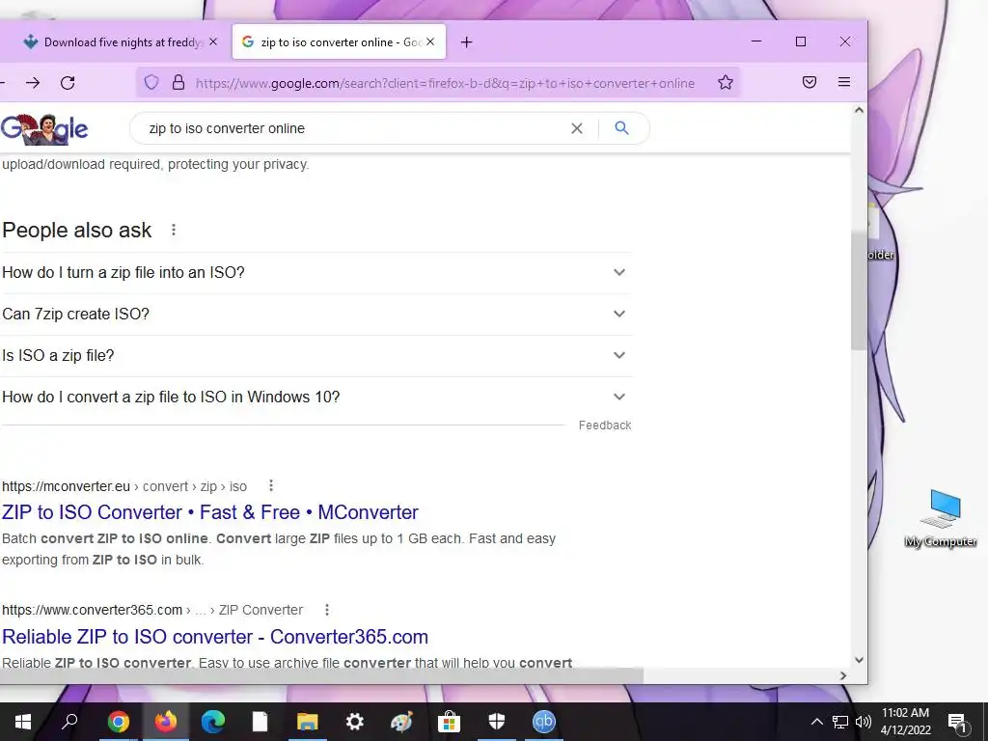This screenshot has height=741, width=988.
Task: Click in the Google search input field
Action: click(x=353, y=128)
